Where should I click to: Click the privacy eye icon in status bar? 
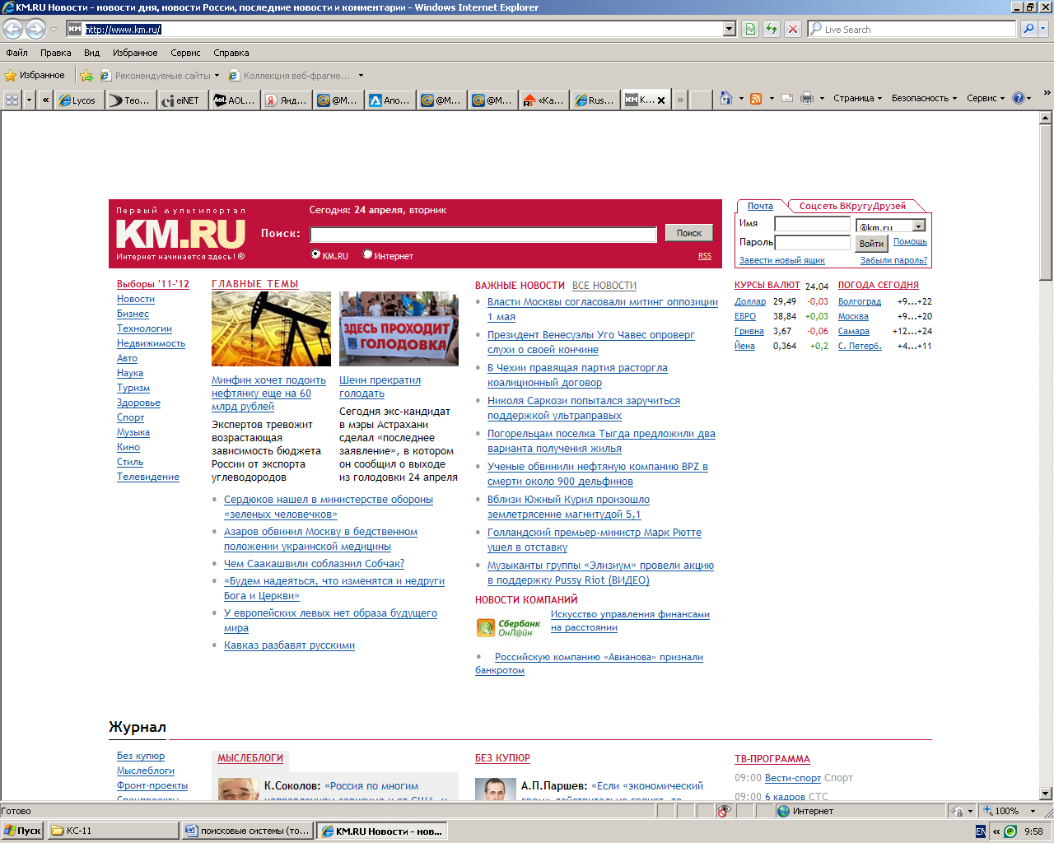pyautogui.click(x=724, y=811)
